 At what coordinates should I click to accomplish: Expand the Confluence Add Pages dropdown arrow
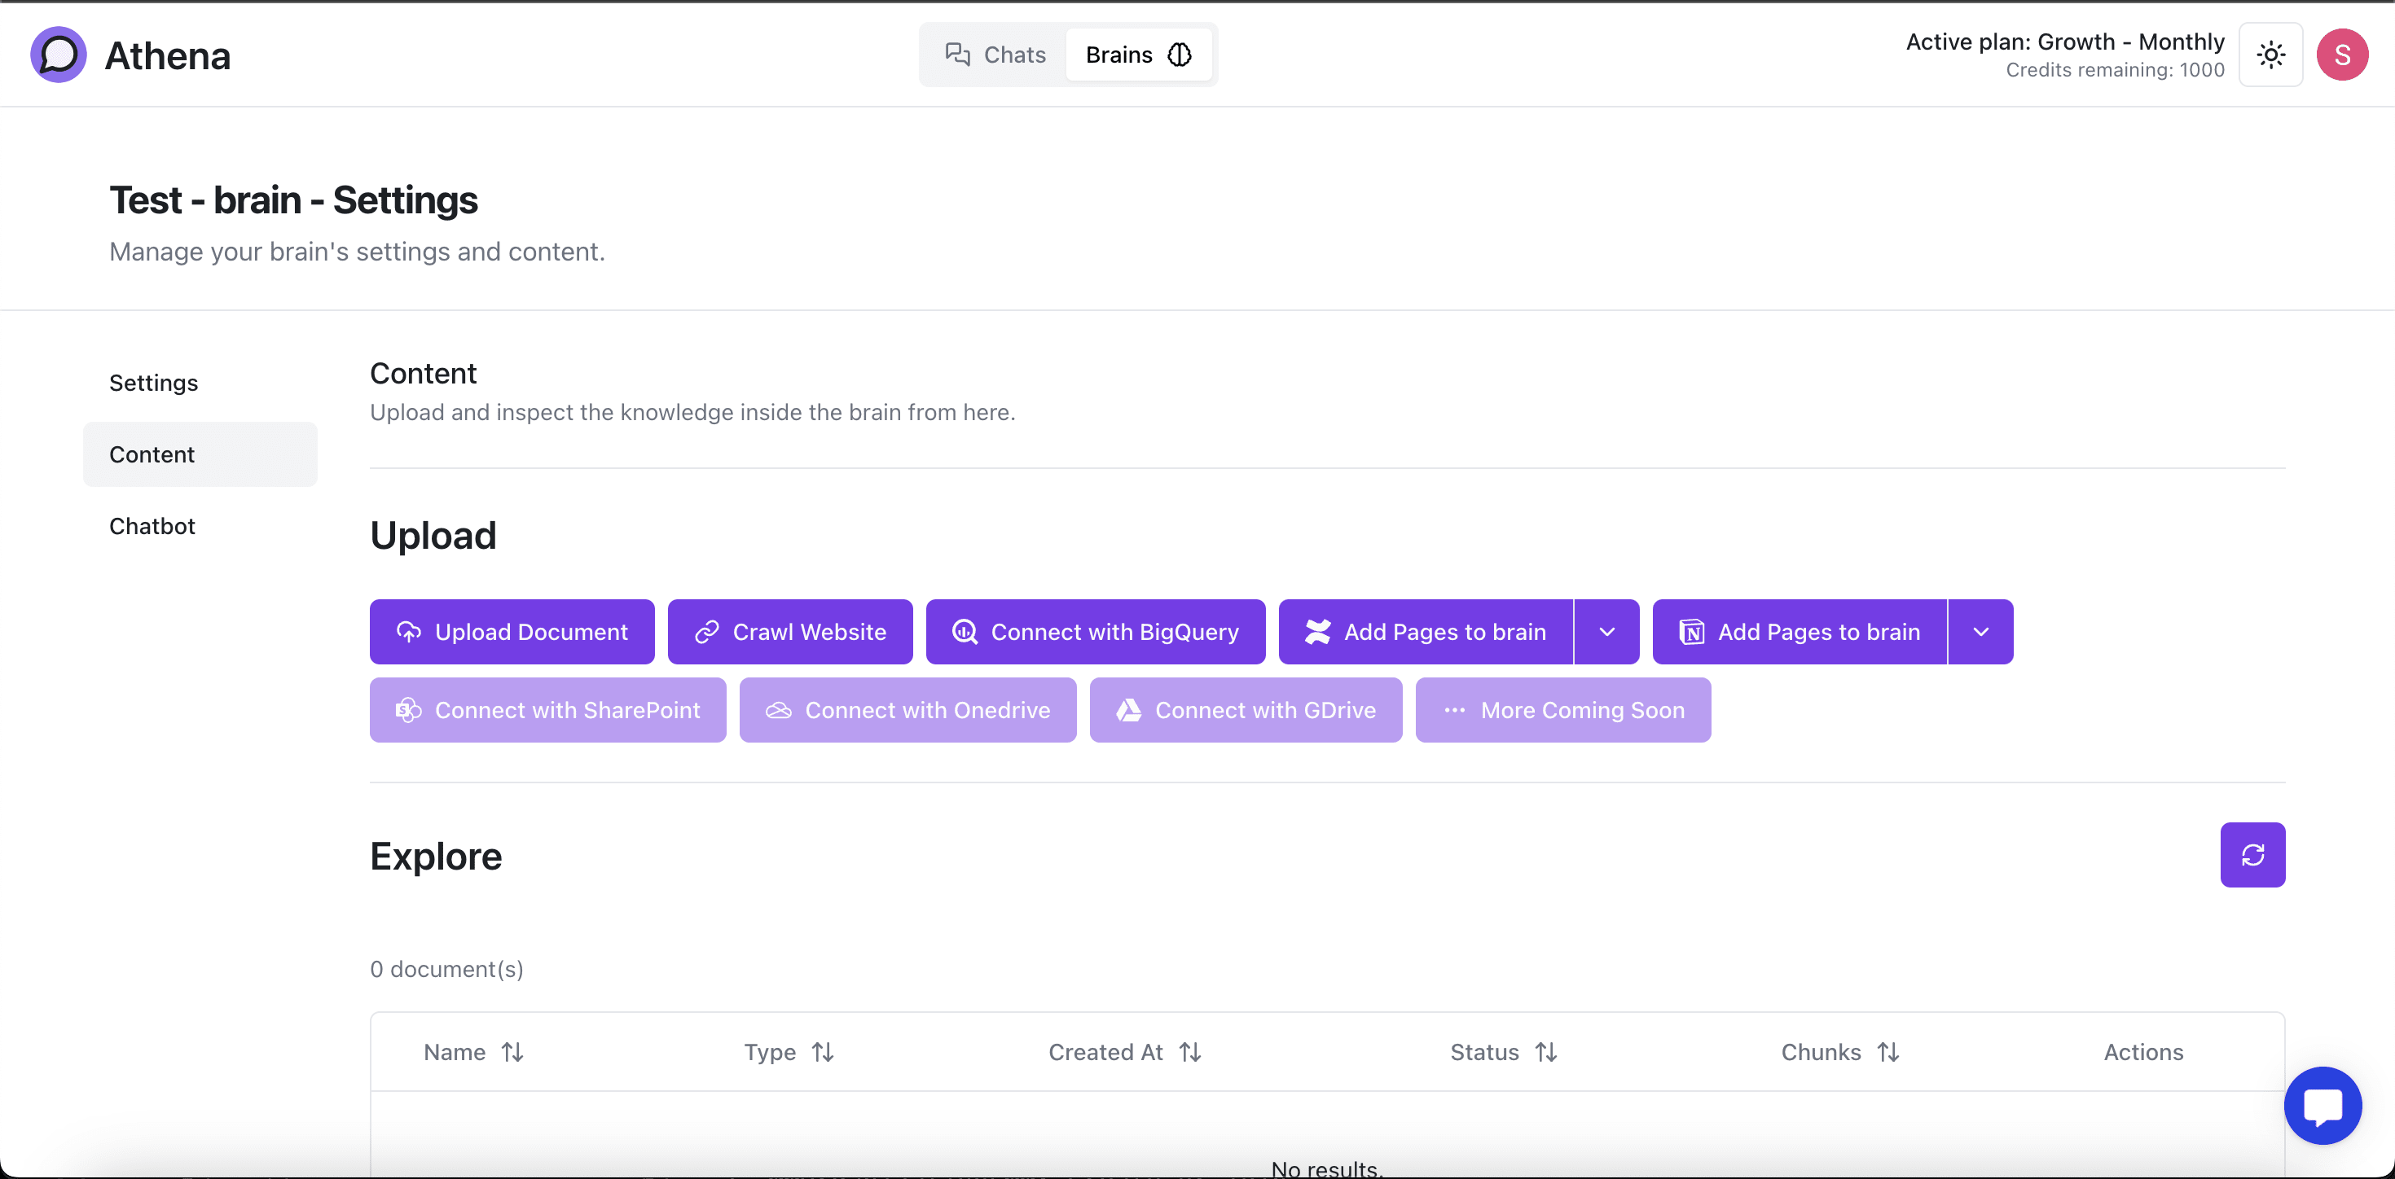(1606, 632)
